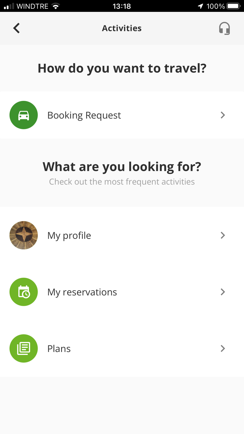This screenshot has width=244, height=434.
Task: Tap the calendar clock icon for reservations
Action: 23,292
